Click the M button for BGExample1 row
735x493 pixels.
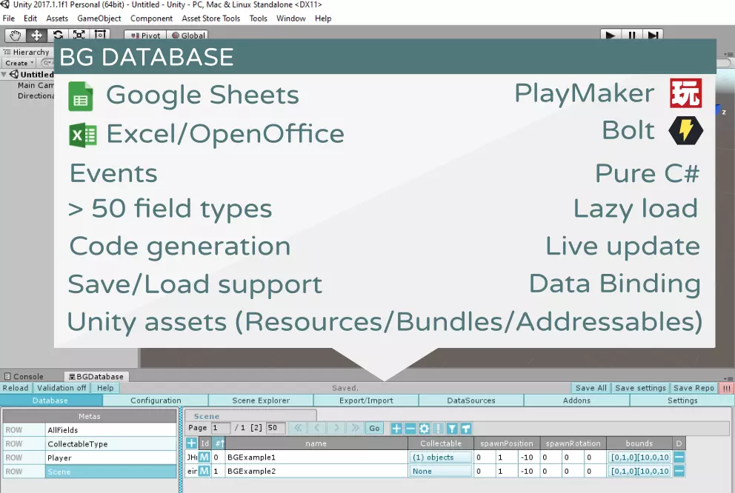coord(204,457)
